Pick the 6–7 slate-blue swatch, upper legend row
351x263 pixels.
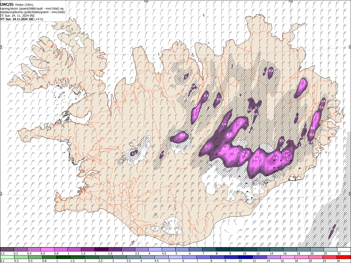tap(196, 249)
